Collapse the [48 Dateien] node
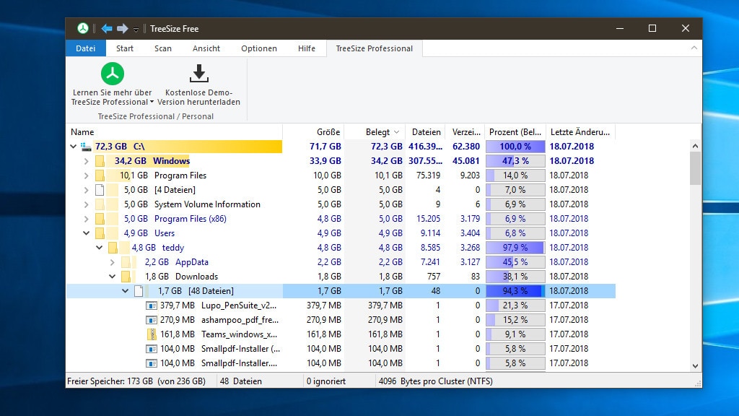739x416 pixels. [126, 291]
